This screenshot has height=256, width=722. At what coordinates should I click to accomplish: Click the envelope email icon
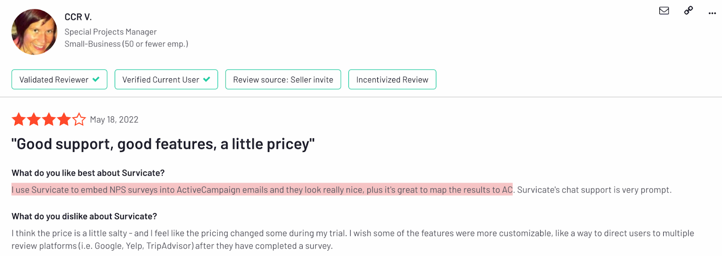tap(664, 10)
